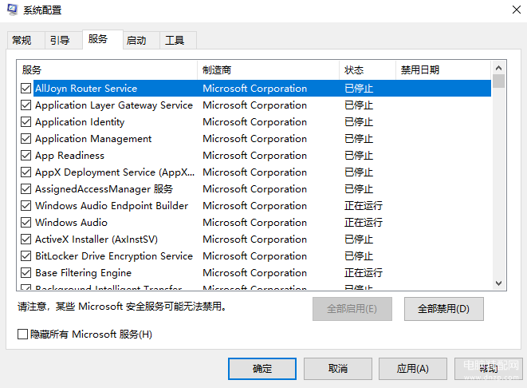
Task: Sort by the 服务 column header
Action: [x=107, y=70]
